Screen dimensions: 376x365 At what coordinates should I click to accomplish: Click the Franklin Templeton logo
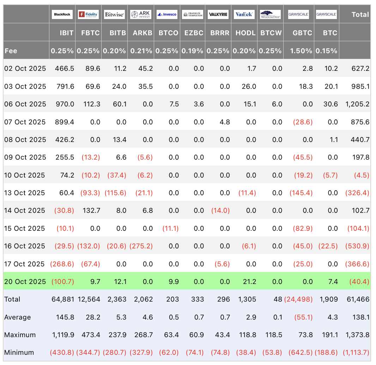[x=193, y=14]
